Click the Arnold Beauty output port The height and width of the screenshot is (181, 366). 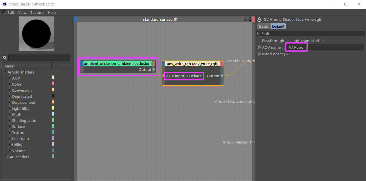(x=254, y=61)
